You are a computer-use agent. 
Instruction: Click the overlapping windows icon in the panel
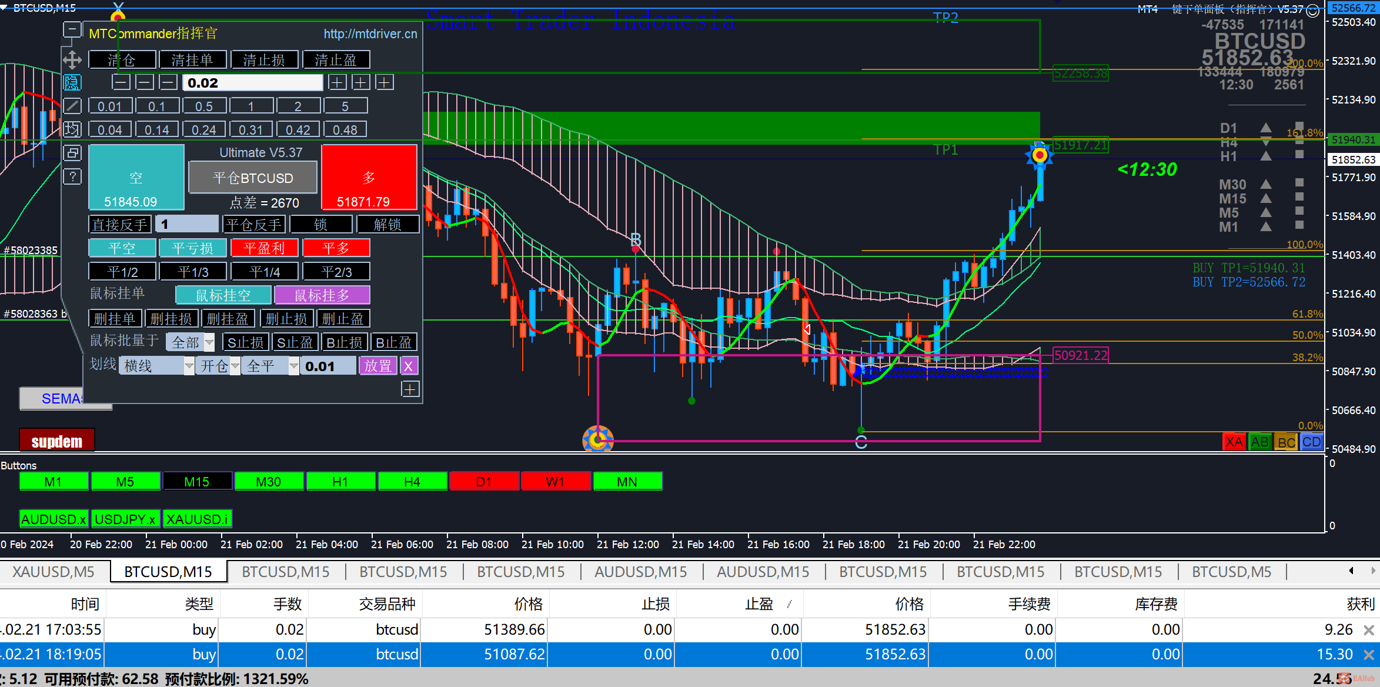point(72,153)
